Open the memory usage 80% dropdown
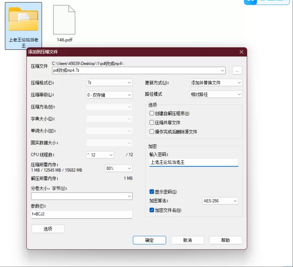Image resolution: width=293 pixels, height=267 pixels. pos(119,168)
